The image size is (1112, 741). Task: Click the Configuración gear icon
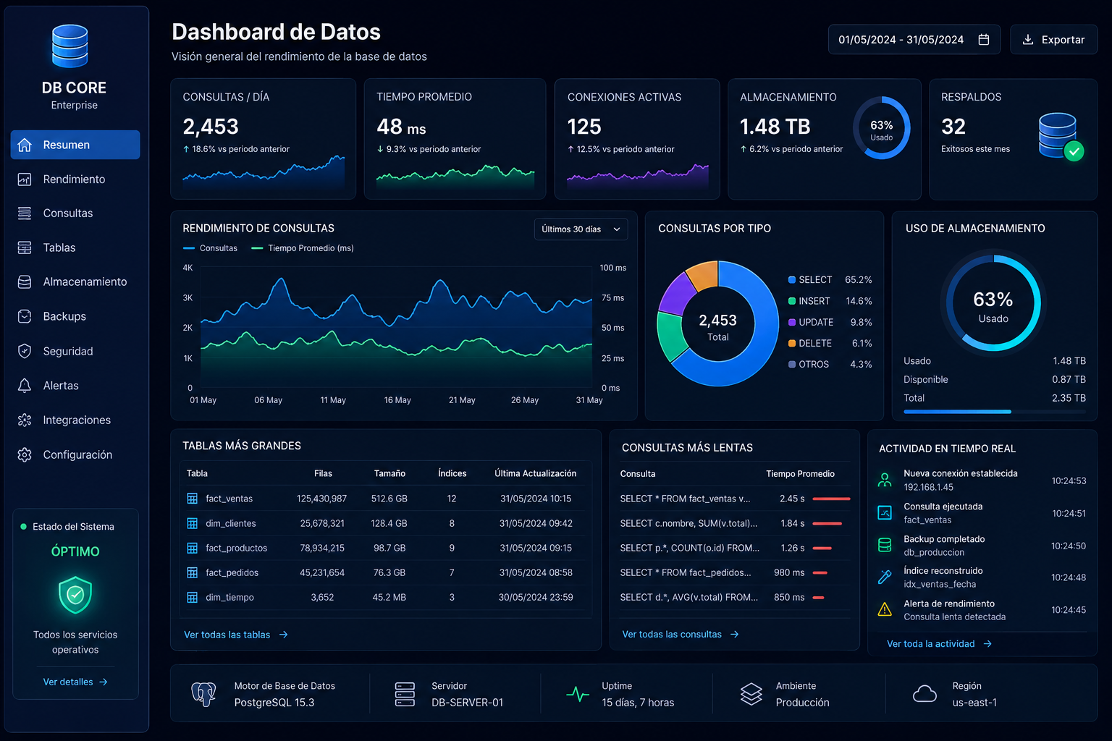25,454
